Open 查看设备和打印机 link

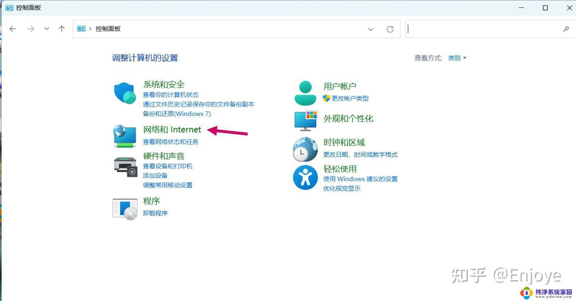pos(167,166)
